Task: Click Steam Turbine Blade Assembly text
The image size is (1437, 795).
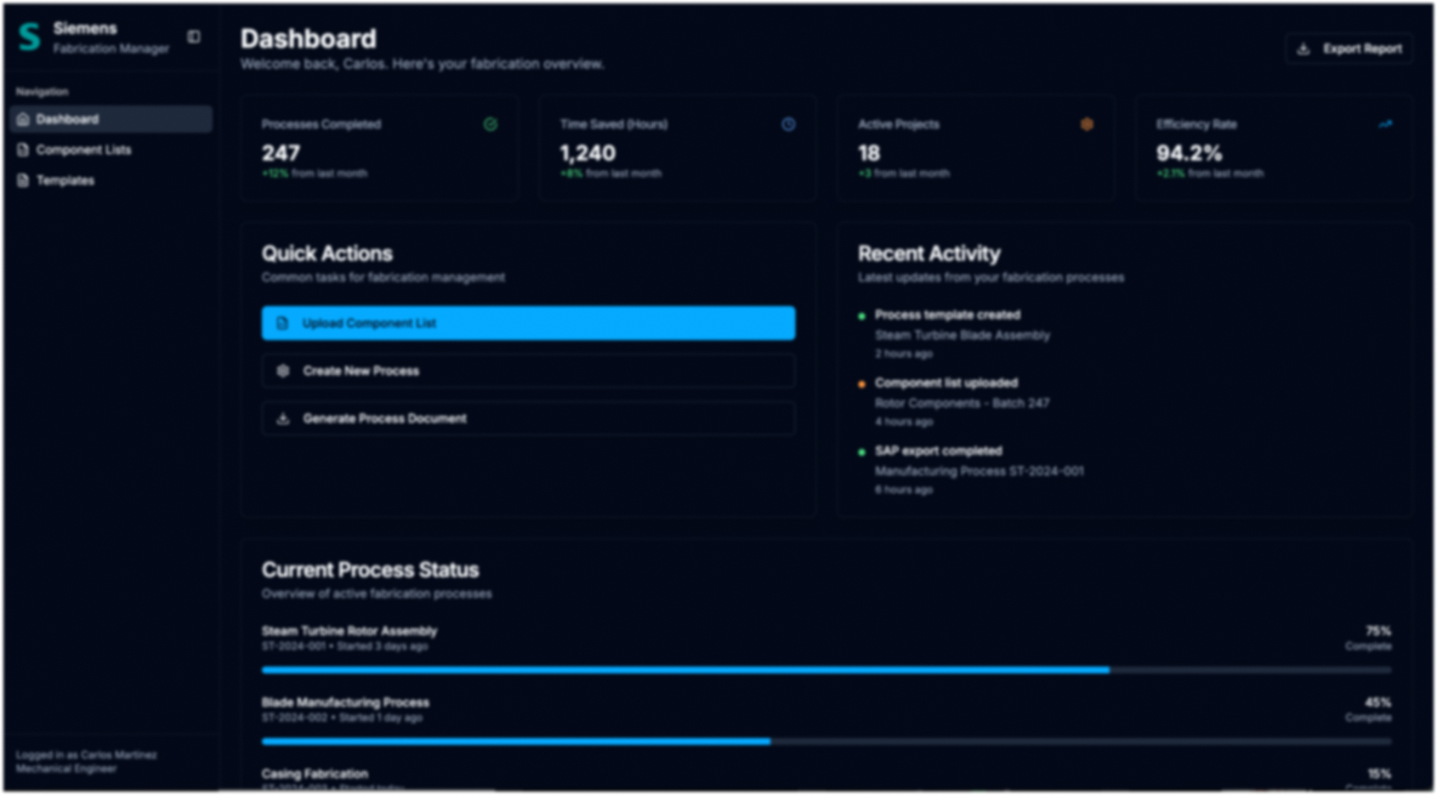Action: (x=963, y=335)
